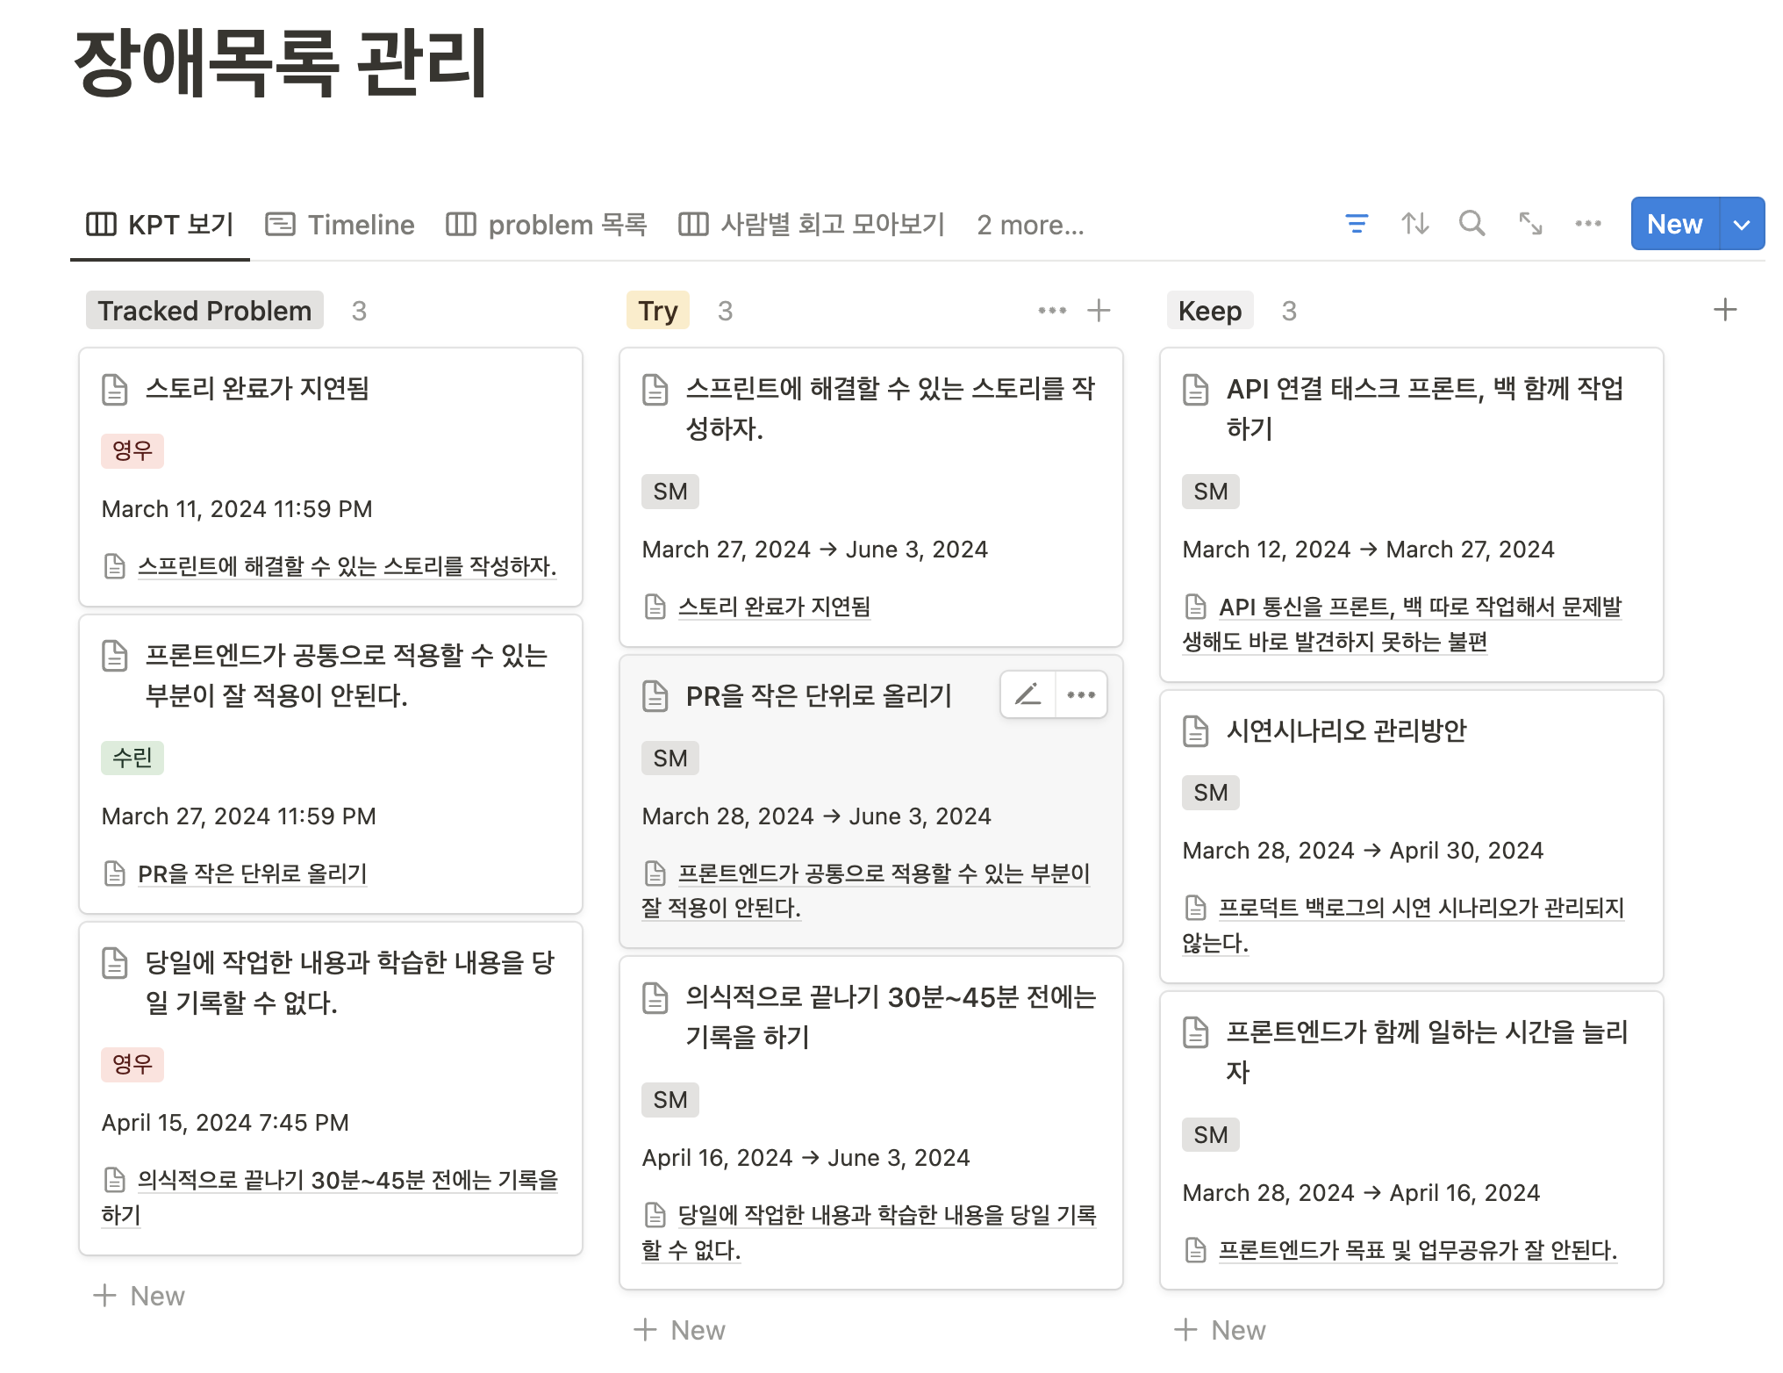Open the (...) menu on the PR card

click(1081, 694)
